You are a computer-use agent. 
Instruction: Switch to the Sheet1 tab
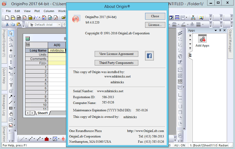43,113
